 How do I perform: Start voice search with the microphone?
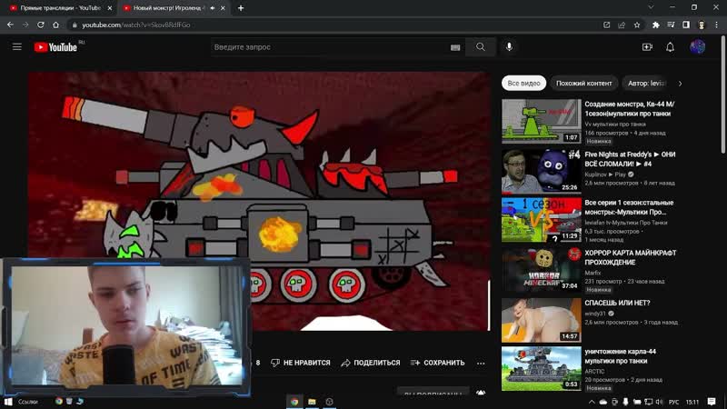[509, 47]
